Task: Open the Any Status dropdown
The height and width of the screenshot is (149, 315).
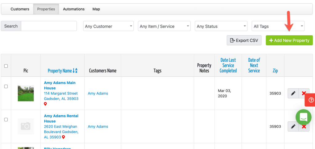Action: pyautogui.click(x=221, y=26)
